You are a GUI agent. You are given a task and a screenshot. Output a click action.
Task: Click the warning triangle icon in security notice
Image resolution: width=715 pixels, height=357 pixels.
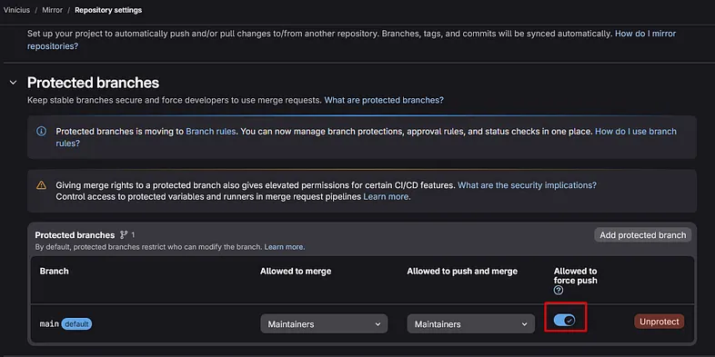(41, 185)
